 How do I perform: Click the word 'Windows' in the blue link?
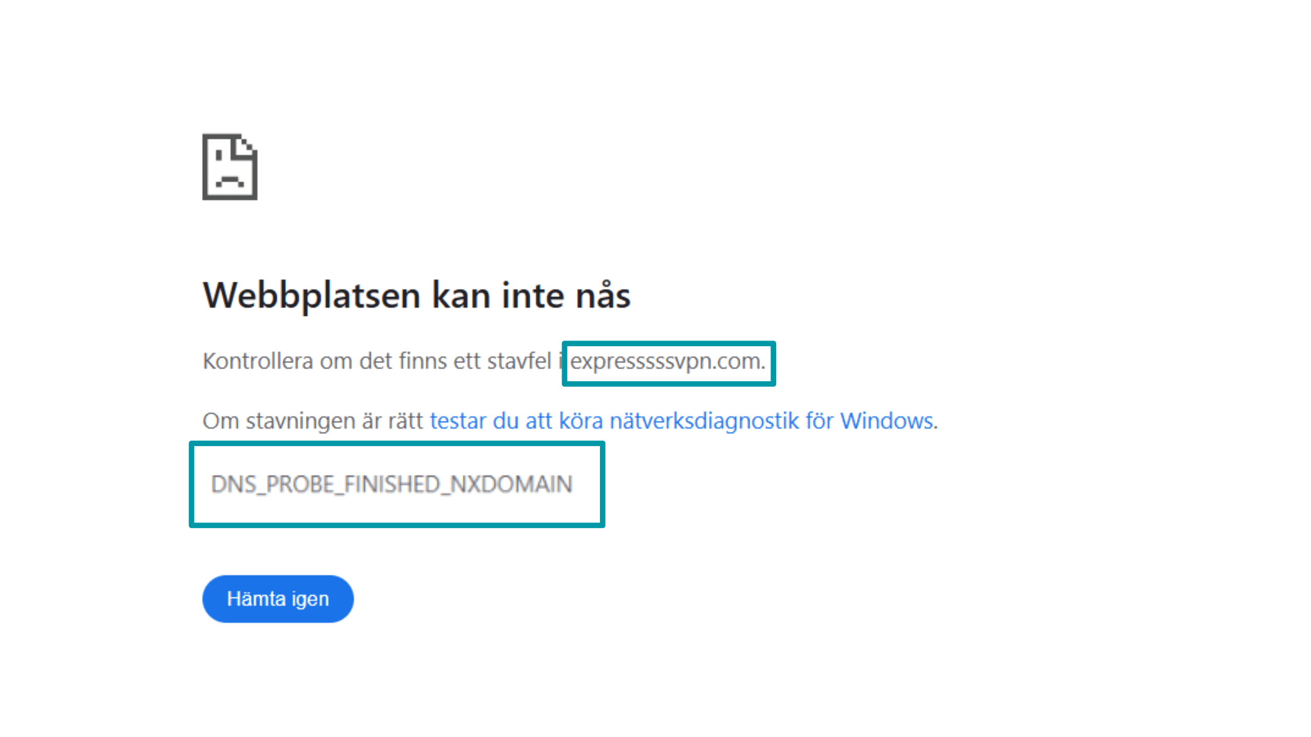pyautogui.click(x=890, y=420)
